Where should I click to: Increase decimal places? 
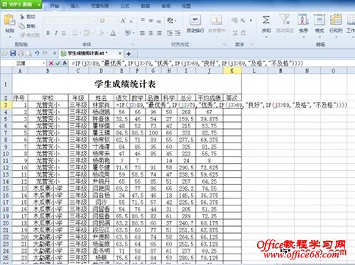tap(235, 33)
